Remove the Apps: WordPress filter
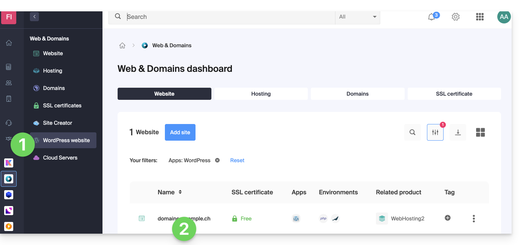523x245 pixels. [217, 160]
